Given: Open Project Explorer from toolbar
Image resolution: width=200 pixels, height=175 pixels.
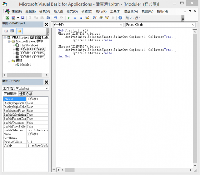Looking at the screenshot, I should pos(94,18).
